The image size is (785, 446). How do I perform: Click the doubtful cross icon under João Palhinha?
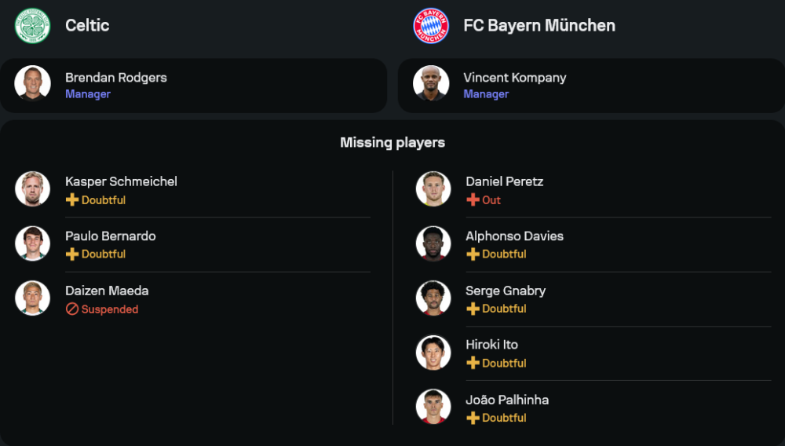click(x=473, y=419)
